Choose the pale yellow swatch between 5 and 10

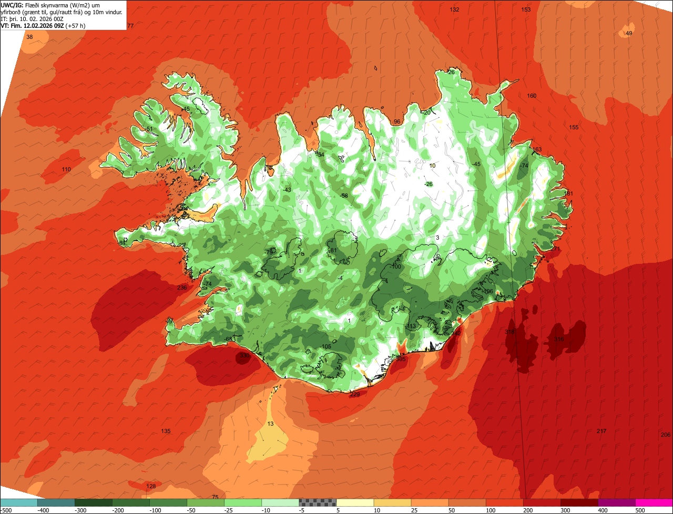click(x=355, y=502)
